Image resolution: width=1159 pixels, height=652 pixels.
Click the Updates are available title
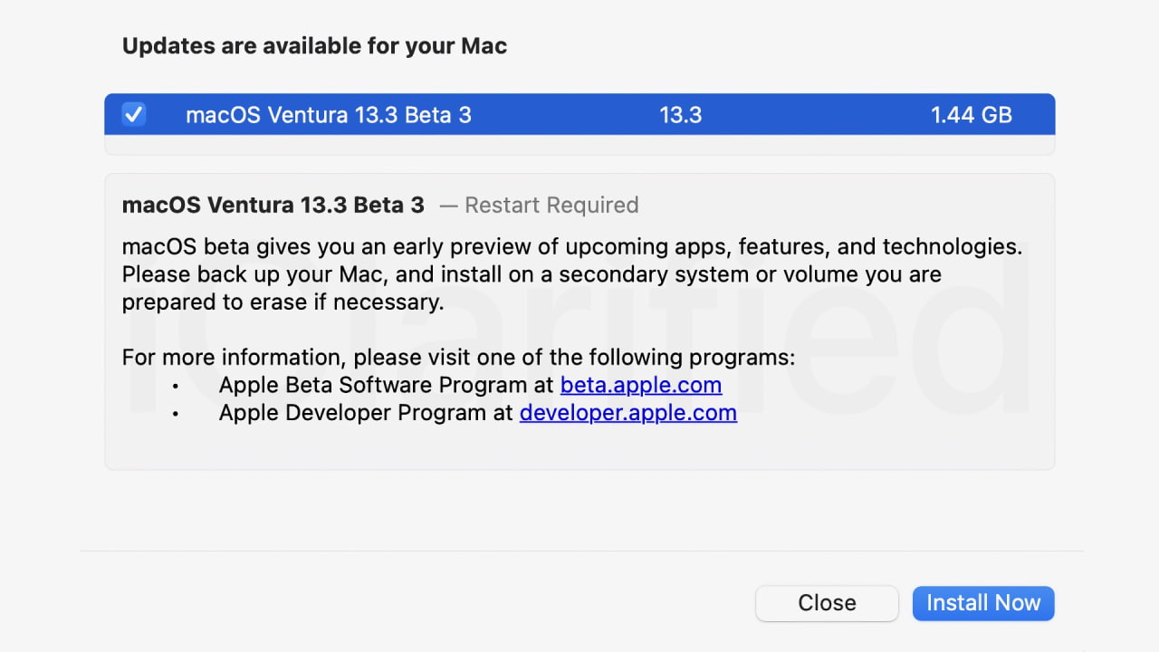(x=314, y=45)
